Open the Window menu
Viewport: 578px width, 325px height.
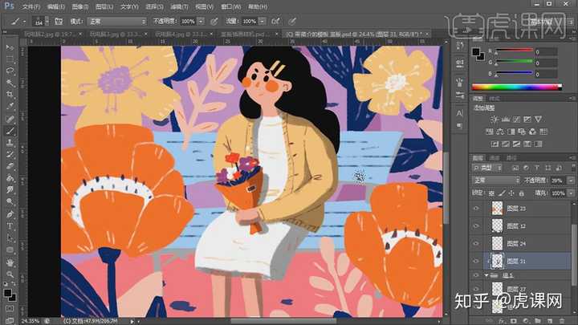click(230, 6)
